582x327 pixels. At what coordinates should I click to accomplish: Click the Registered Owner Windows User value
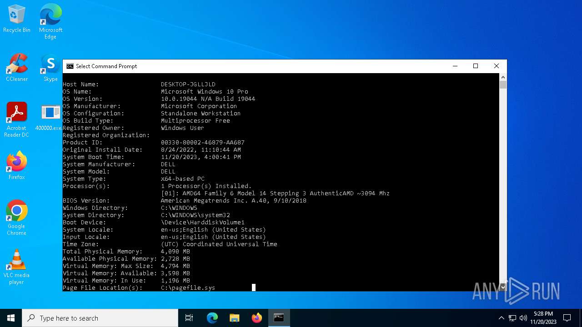(x=183, y=128)
